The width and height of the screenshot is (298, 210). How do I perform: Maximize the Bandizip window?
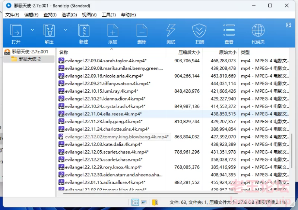coord(270,6)
